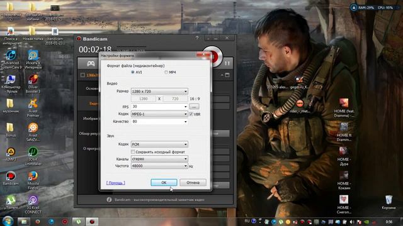Image resolution: width=403 pixels, height=226 pixels.
Task: Launch IObit Uninstaller from desktop
Action: pos(33,156)
